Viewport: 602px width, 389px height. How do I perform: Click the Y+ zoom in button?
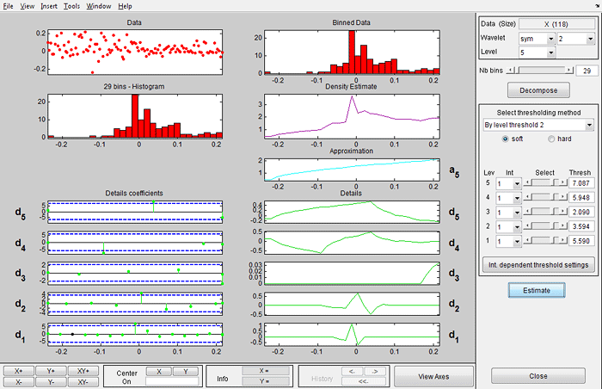point(50,370)
